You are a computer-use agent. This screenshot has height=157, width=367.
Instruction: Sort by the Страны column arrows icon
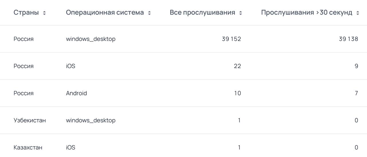(x=44, y=13)
